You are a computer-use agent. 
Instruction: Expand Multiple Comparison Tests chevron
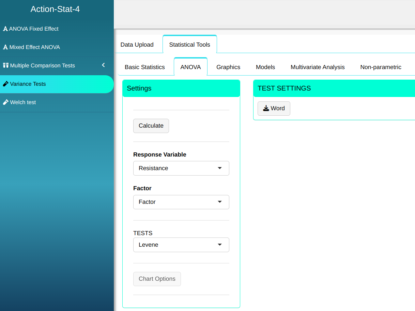104,65
